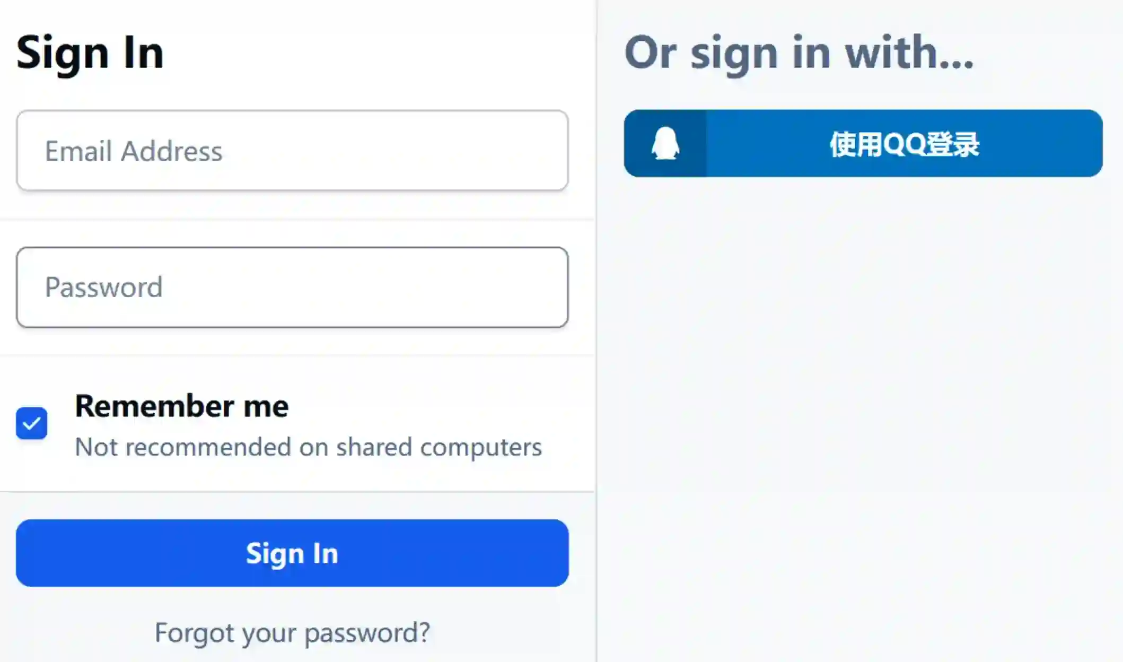The height and width of the screenshot is (662, 1123).
Task: Click empty area below the QQ login button
Action: click(863, 371)
